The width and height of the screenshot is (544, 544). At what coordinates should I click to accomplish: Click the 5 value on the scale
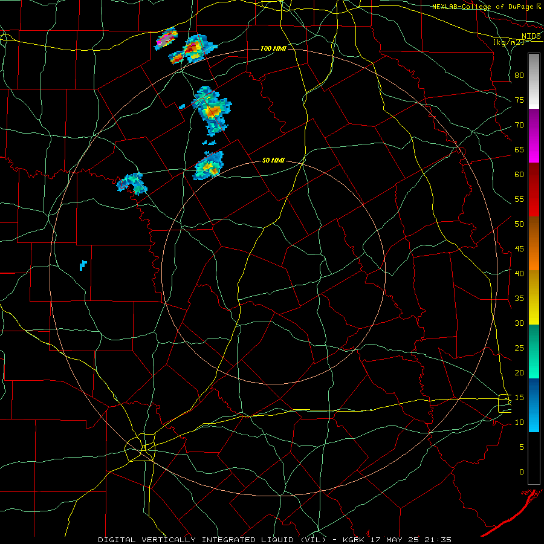522,447
